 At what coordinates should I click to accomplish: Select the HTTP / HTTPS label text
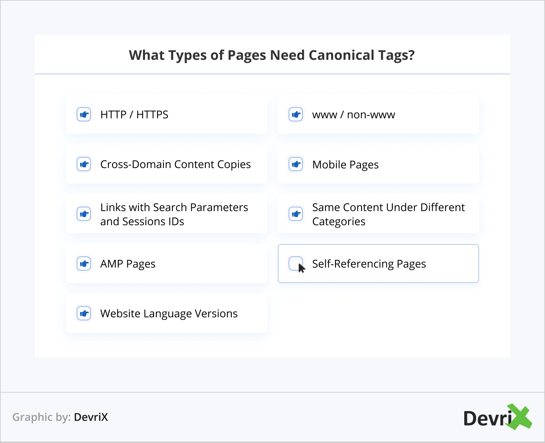(134, 115)
